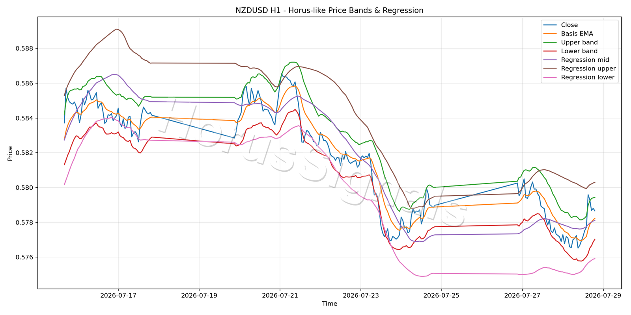Screen dimensions: 631x315
Task: Click the brown Regression upper swatch in legend
Action: pos(550,69)
